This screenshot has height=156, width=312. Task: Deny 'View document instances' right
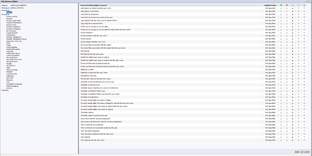point(287,131)
